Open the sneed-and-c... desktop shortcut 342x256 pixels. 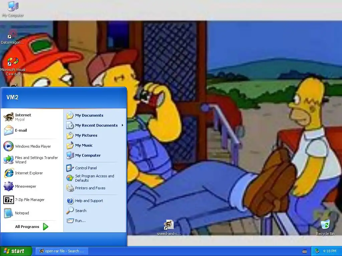169,227
